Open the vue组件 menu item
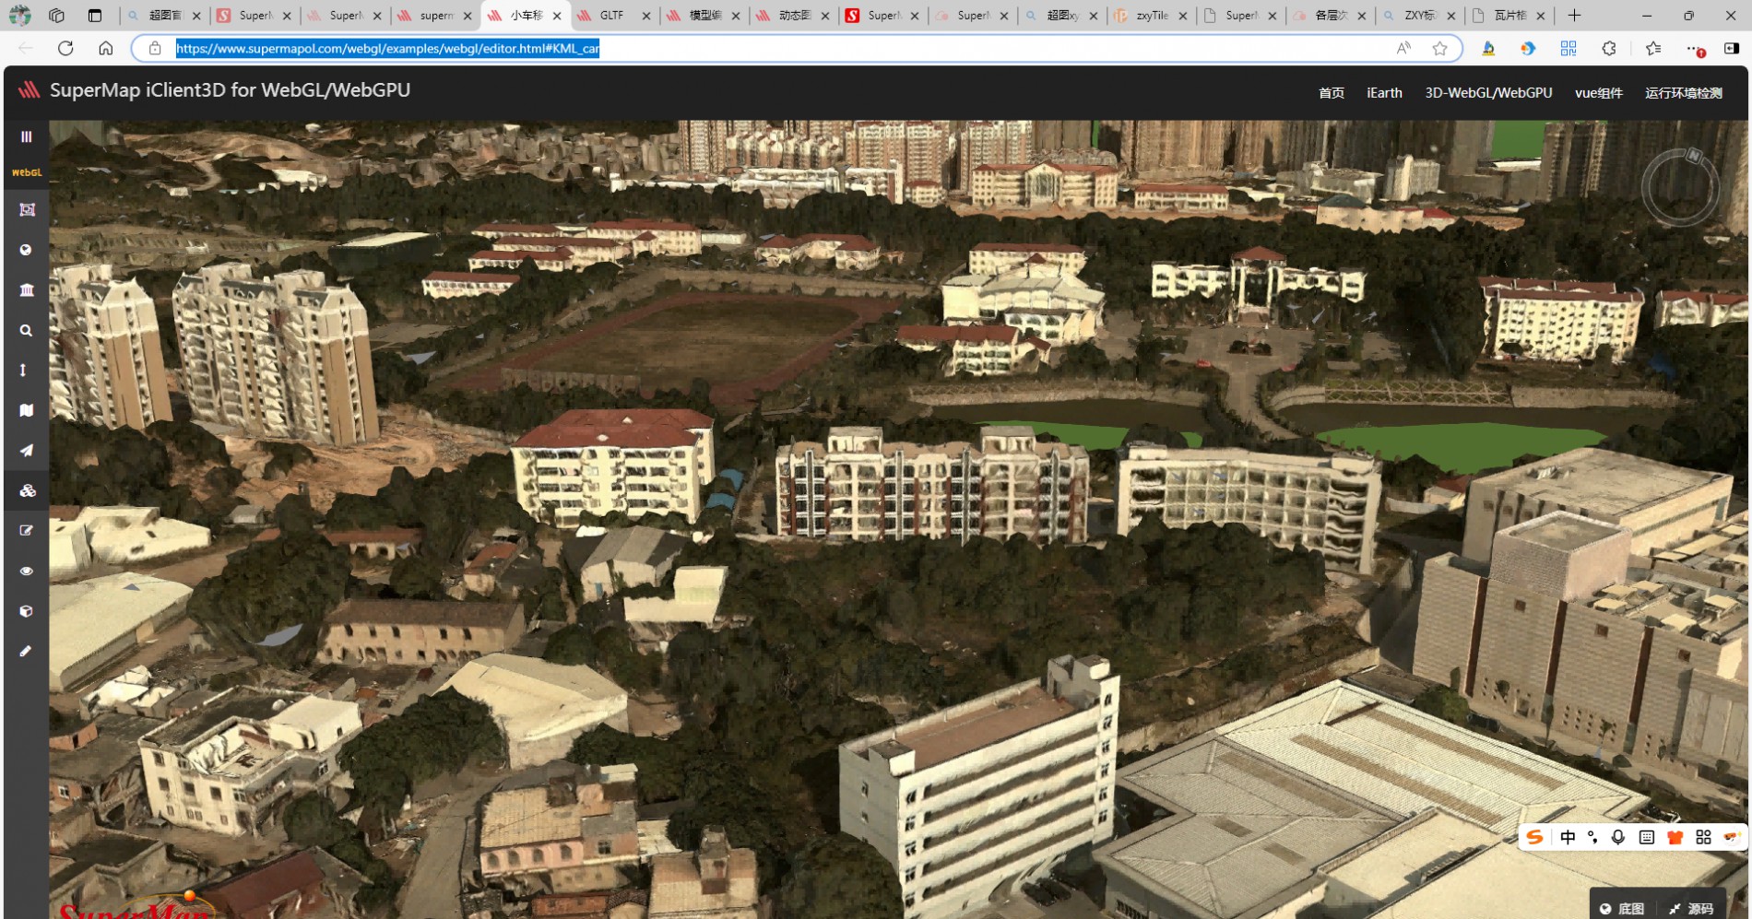The width and height of the screenshot is (1752, 919). [x=1598, y=93]
